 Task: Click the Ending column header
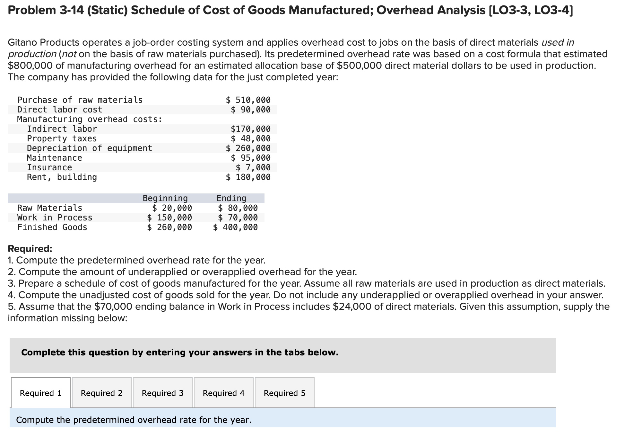(x=231, y=198)
